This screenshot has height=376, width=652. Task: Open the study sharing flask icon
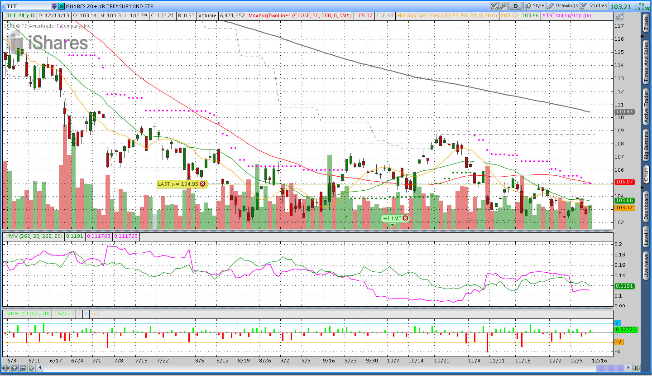(x=494, y=6)
